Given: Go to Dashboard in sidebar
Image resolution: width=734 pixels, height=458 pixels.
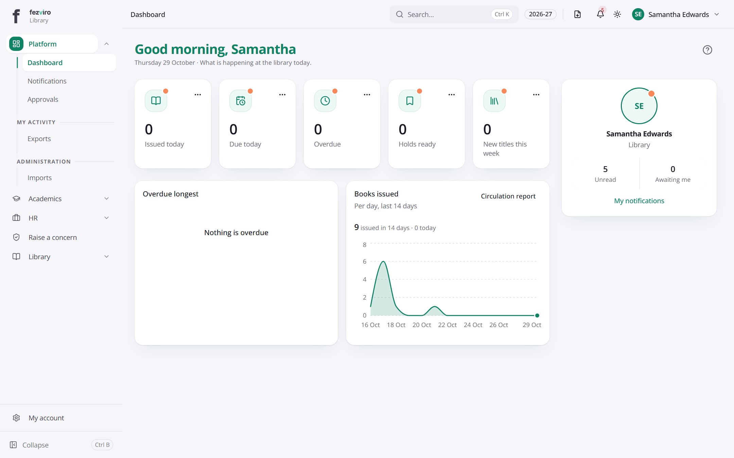Looking at the screenshot, I should (x=69, y=63).
